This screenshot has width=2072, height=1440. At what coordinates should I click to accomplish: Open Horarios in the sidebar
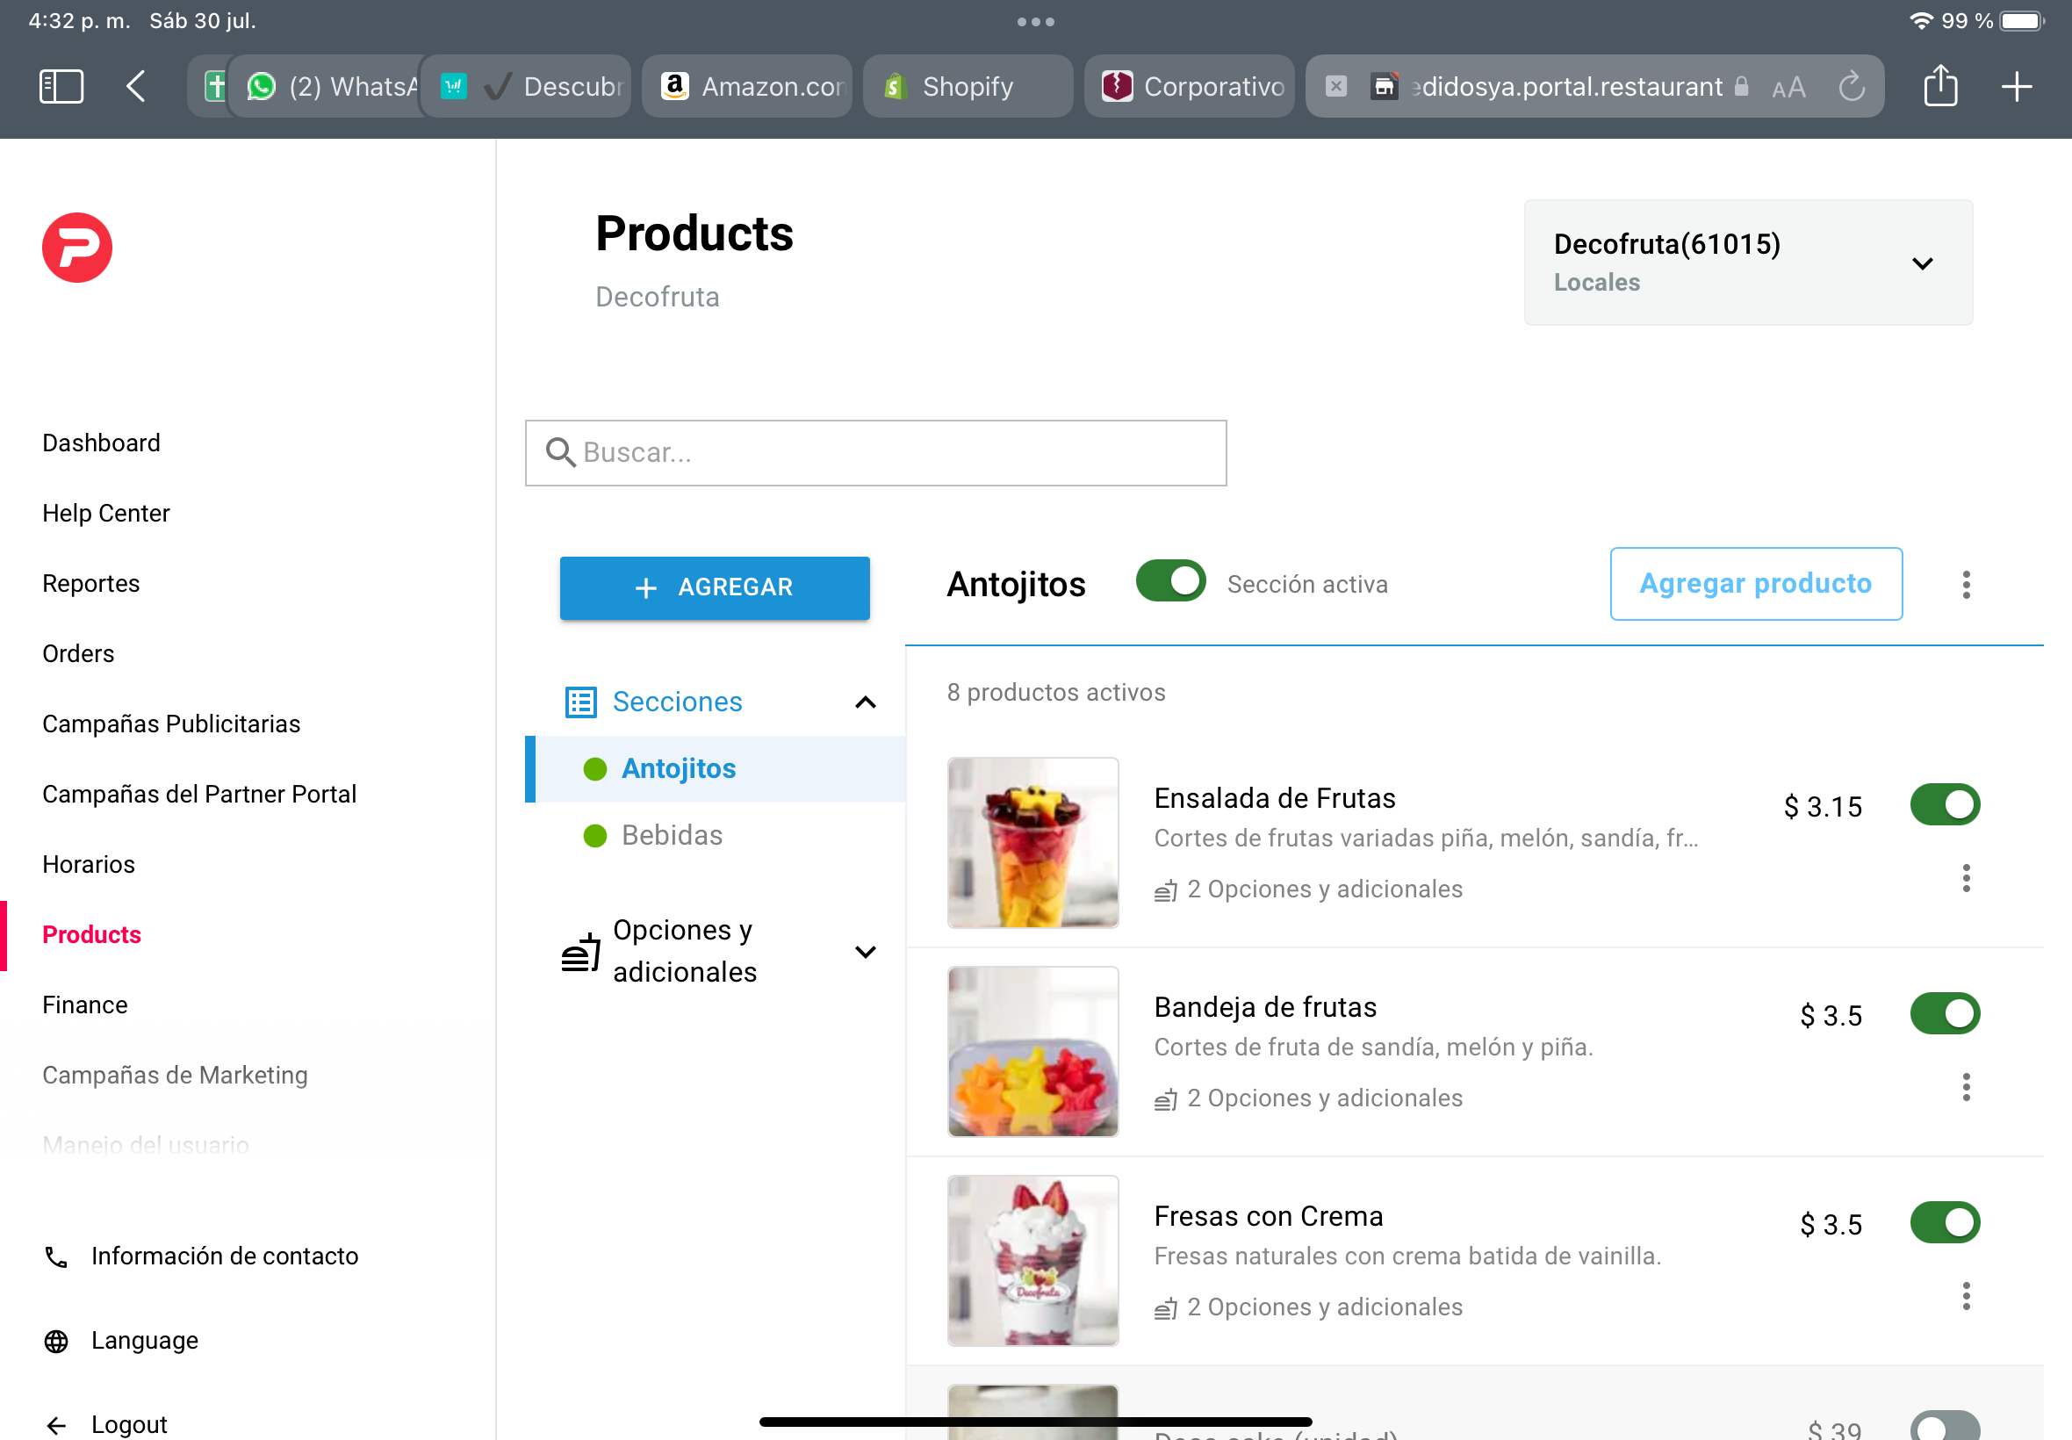pyautogui.click(x=89, y=864)
